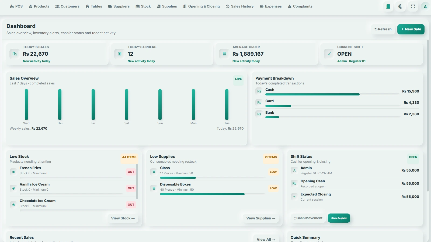The image size is (431, 242).
Task: Click the Cash payment progress bar
Action: coord(332,94)
